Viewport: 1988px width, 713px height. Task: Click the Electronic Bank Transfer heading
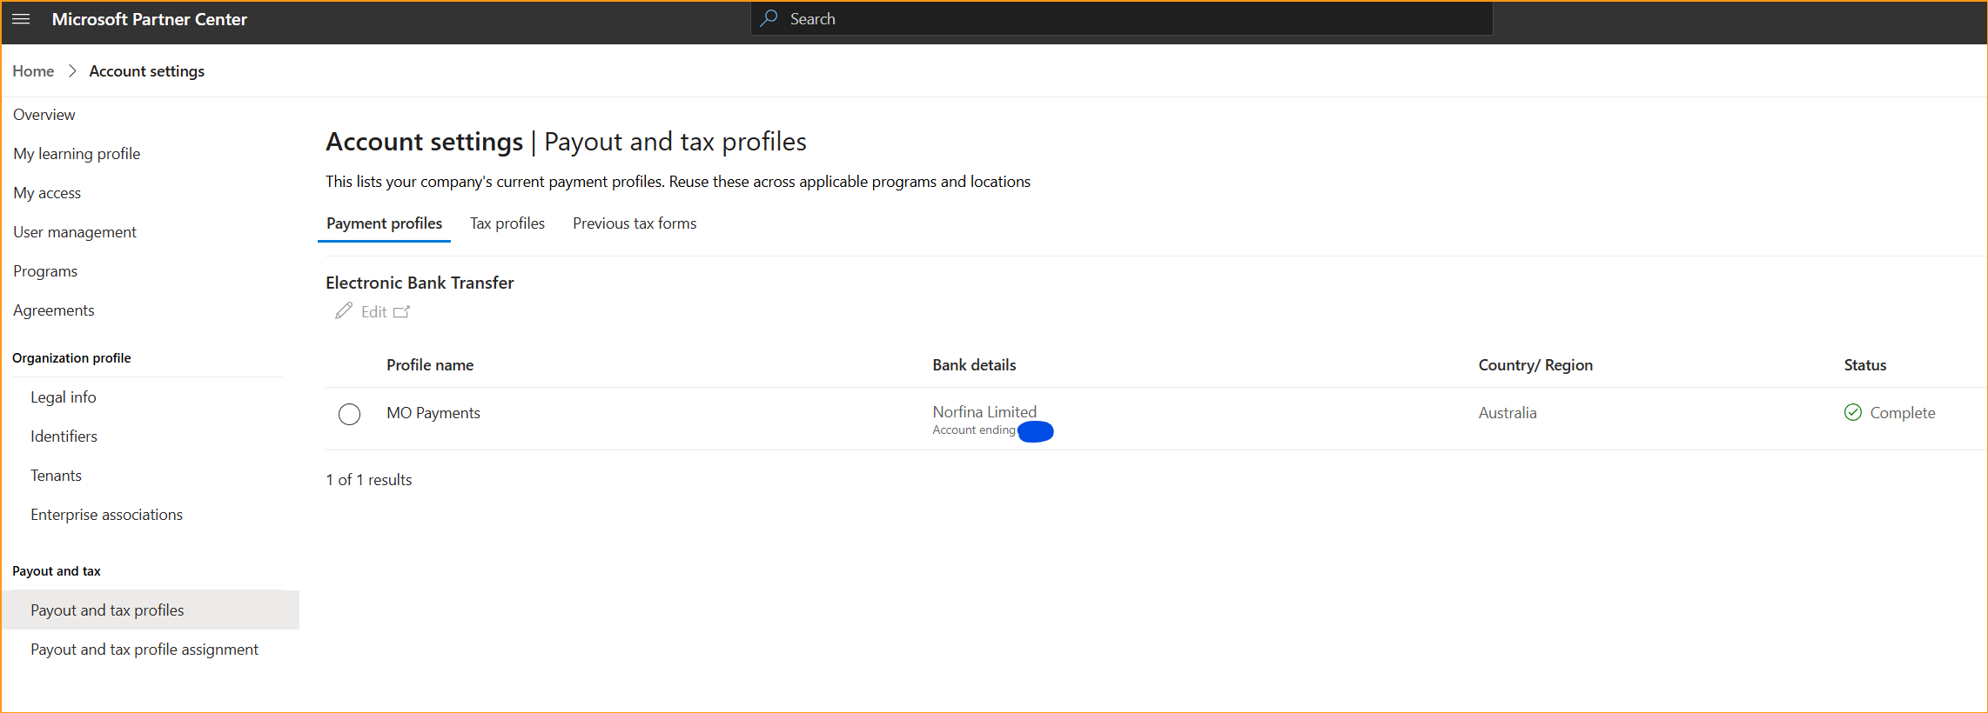pos(420,283)
